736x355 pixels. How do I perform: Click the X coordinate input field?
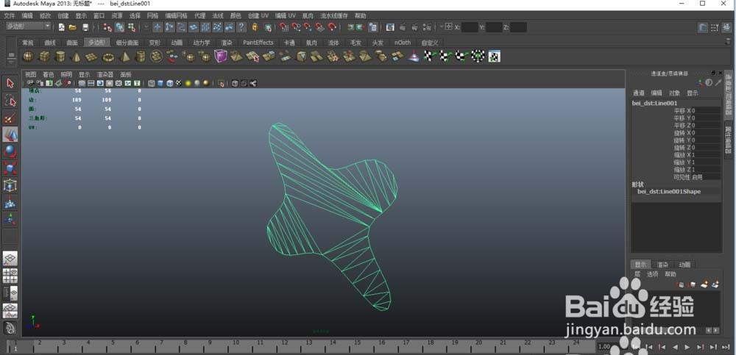coord(470,27)
